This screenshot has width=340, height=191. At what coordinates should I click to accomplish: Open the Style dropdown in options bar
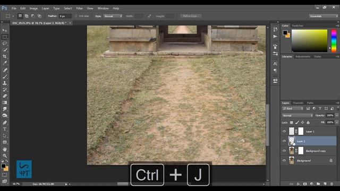pos(113,16)
